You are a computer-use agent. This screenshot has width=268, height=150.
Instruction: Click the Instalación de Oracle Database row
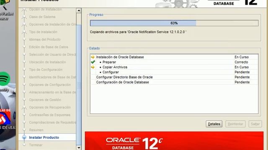click(x=174, y=57)
